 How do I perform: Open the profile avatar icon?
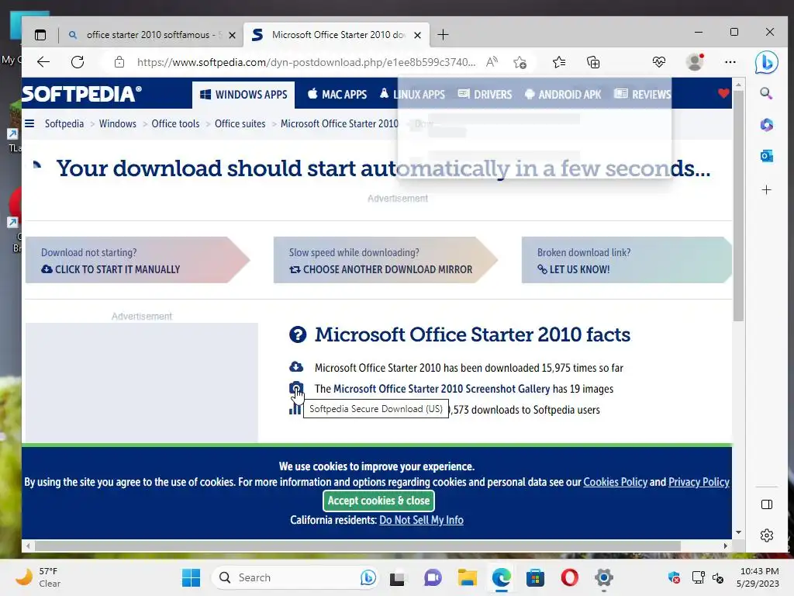(695, 62)
